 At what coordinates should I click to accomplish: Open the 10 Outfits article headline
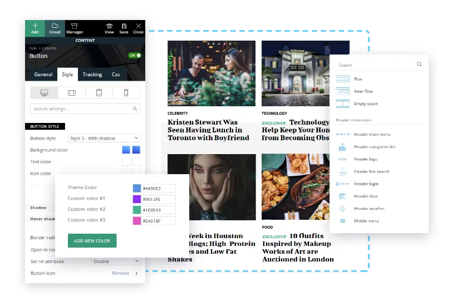[x=298, y=248]
